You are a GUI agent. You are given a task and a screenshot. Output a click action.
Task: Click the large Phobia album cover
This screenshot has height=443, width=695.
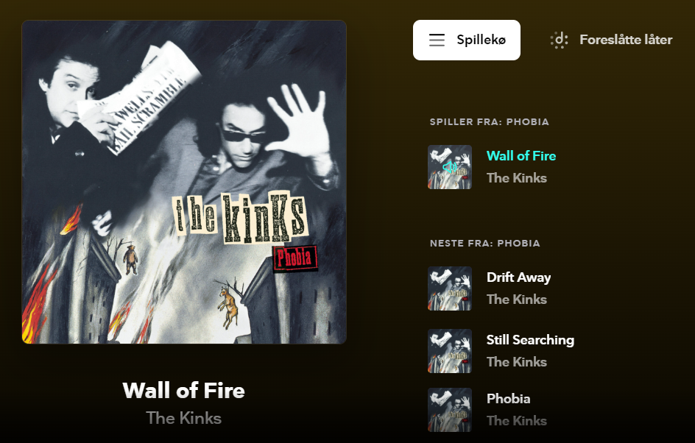point(184,182)
